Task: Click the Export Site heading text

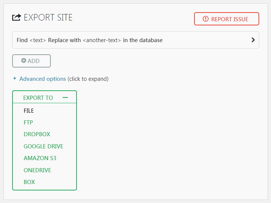Action: (x=48, y=17)
